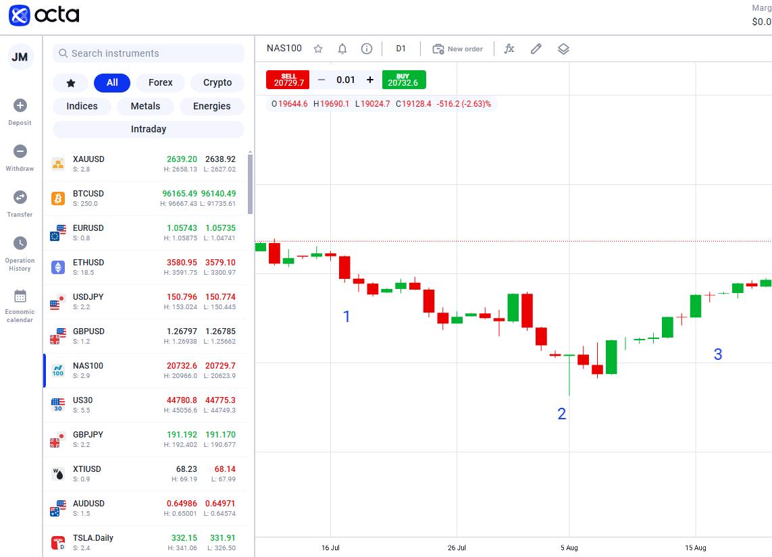This screenshot has height=557, width=772.
Task: Select the GBPUSD row name
Action: coord(88,331)
